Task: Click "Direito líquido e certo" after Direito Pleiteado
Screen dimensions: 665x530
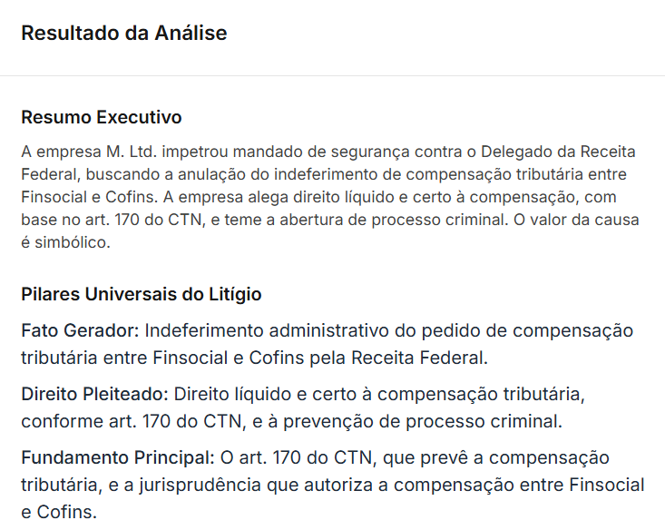Action: click(x=272, y=394)
